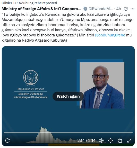The image size is (137, 148).
Task: Click the 4h post timestamp
Action: click(118, 9)
